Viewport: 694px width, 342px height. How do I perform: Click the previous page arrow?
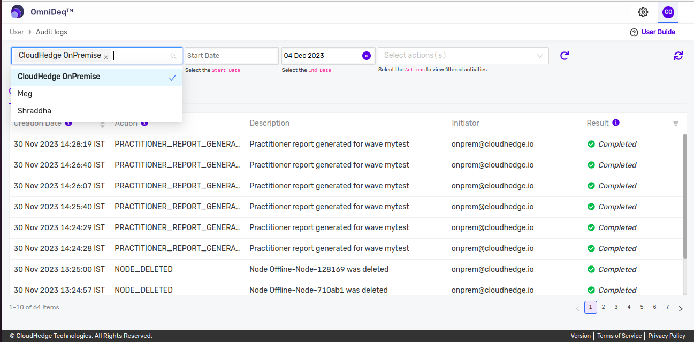coord(578,308)
